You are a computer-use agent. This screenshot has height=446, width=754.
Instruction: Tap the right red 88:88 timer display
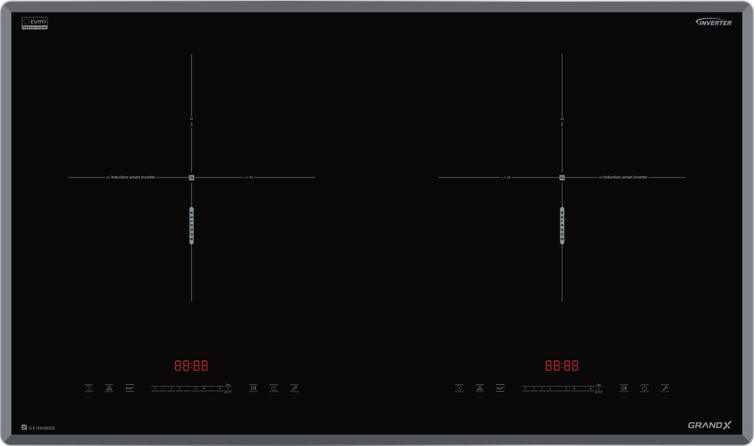[562, 366]
